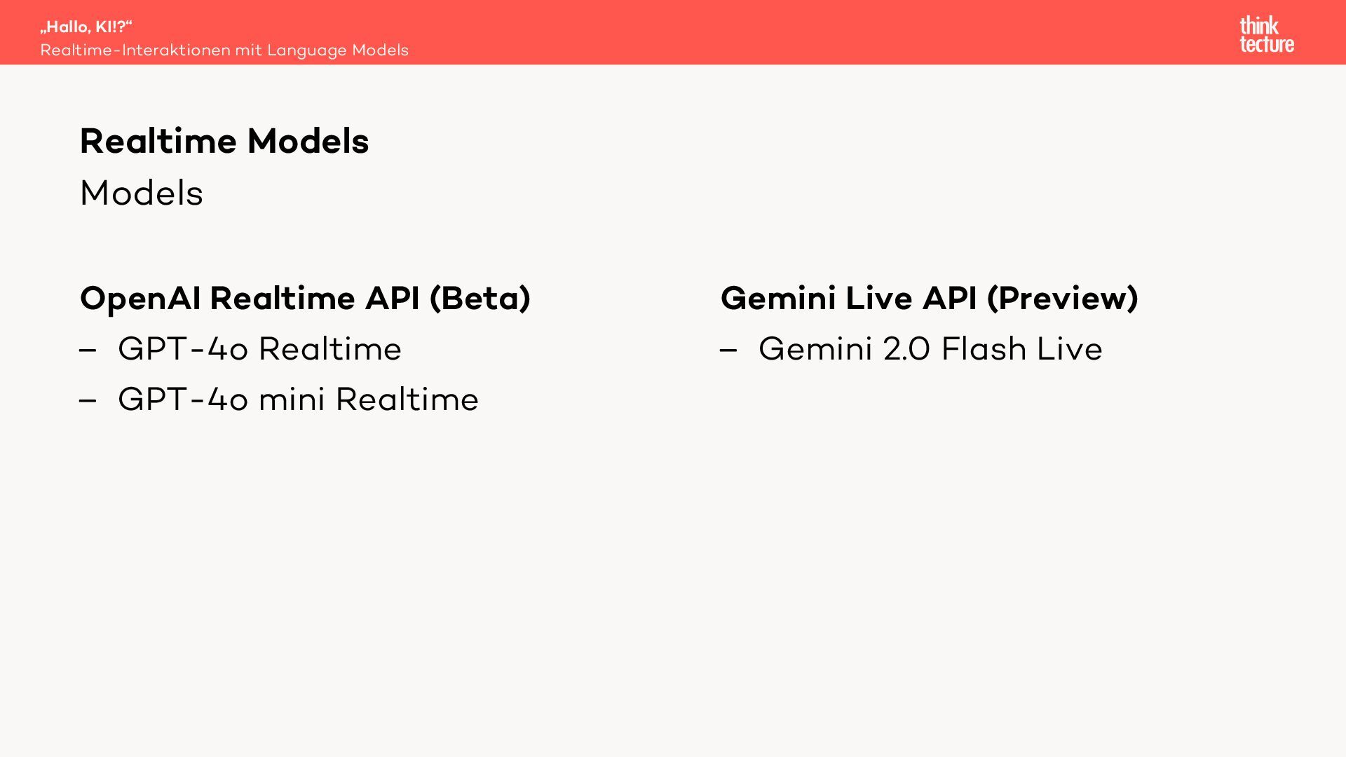Viewport: 1346px width, 757px height.
Task: Click the "Hallo, KI!?" header title
Action: [86, 27]
